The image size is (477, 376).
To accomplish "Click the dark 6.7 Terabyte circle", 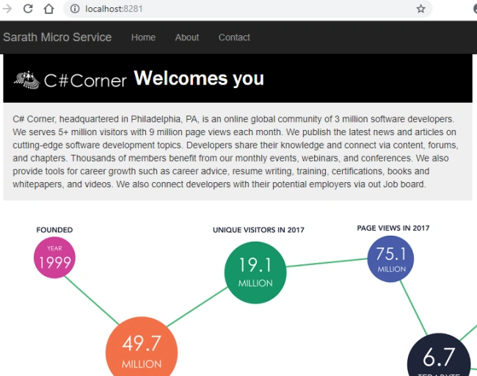I will [439, 356].
